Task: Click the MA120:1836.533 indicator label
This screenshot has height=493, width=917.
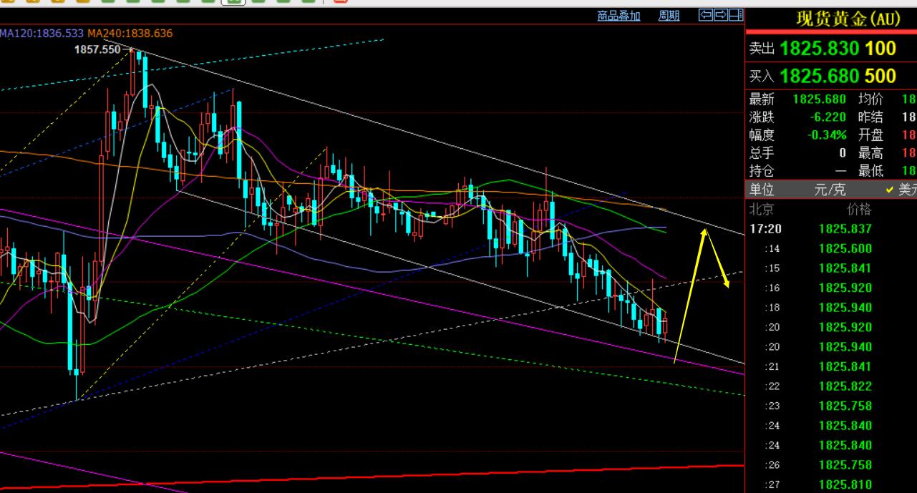Action: click(x=42, y=33)
